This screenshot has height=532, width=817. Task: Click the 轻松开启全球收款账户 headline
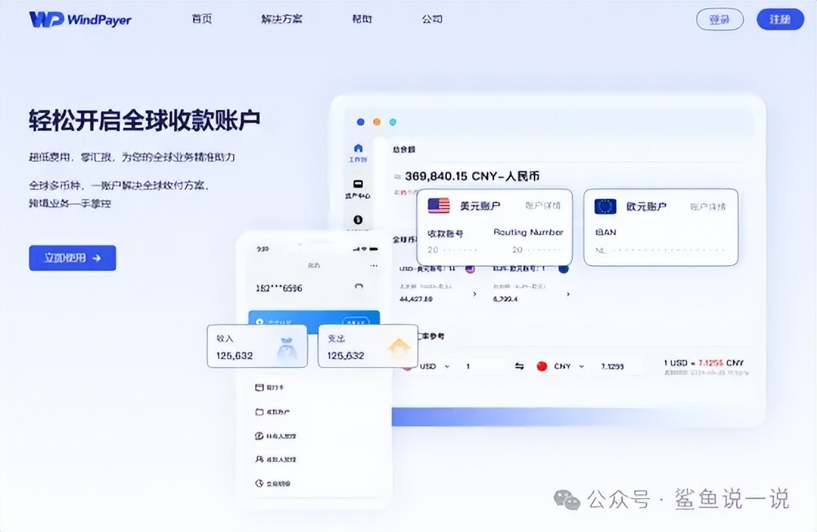click(x=145, y=120)
